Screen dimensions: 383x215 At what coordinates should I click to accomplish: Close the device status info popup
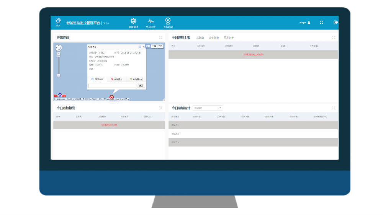click(144, 47)
